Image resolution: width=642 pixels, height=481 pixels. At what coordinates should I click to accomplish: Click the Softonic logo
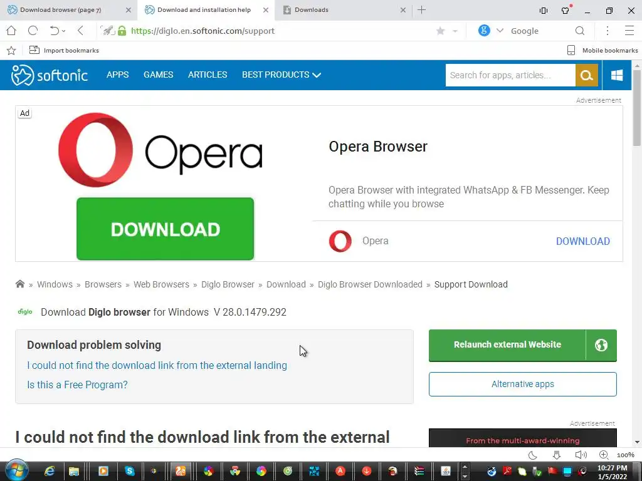pos(50,75)
